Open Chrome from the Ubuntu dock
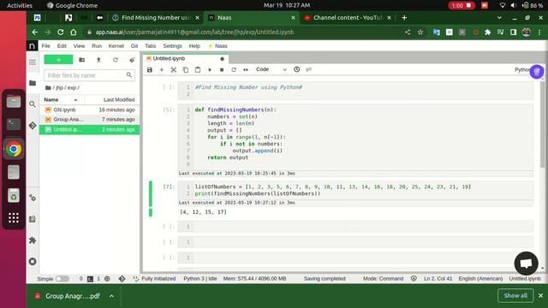The width and height of the screenshot is (548, 308). click(14, 149)
